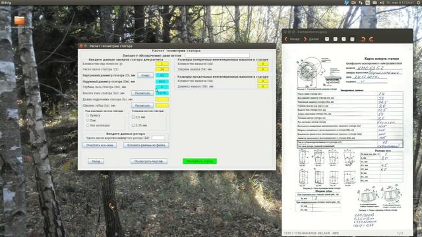Open the mail messaging indicator
This screenshot has width=422, height=237.
pyautogui.click(x=375, y=3)
